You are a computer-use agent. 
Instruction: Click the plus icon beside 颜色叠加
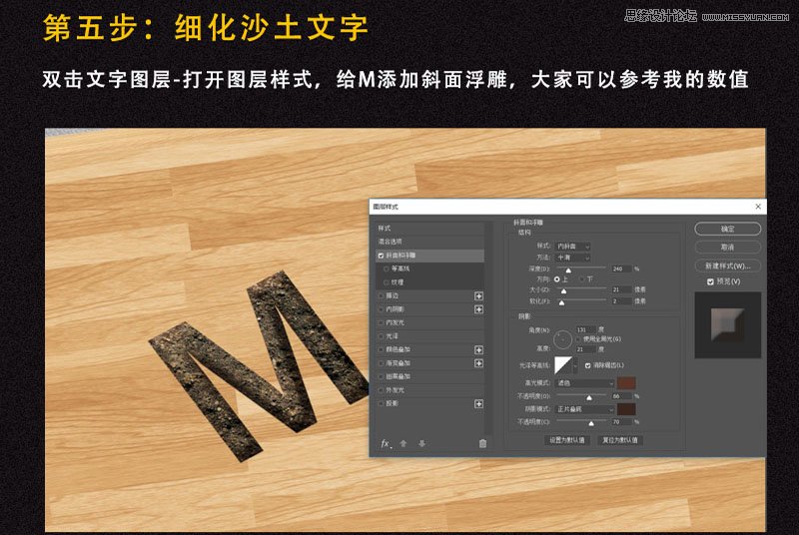click(x=478, y=349)
